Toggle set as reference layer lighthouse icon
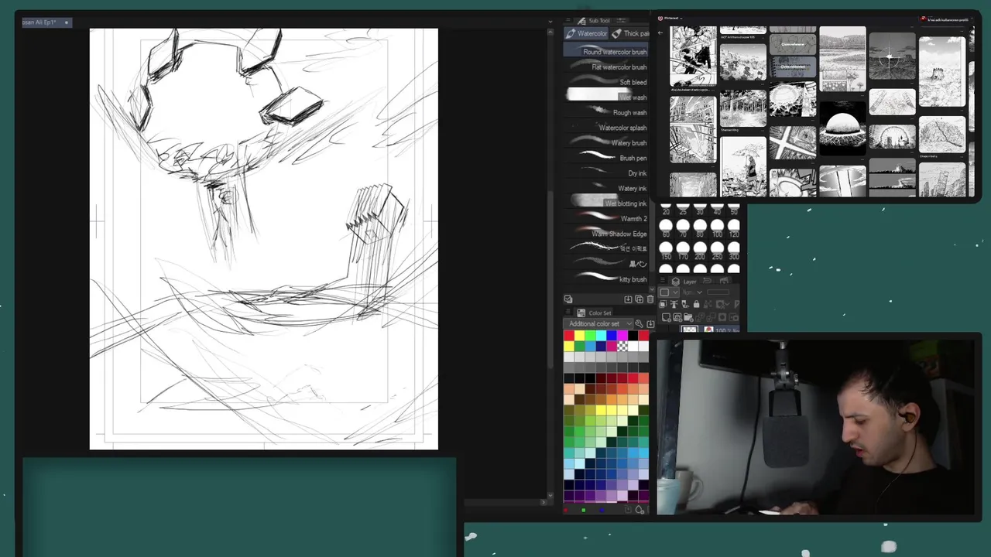991x557 pixels. click(x=674, y=304)
